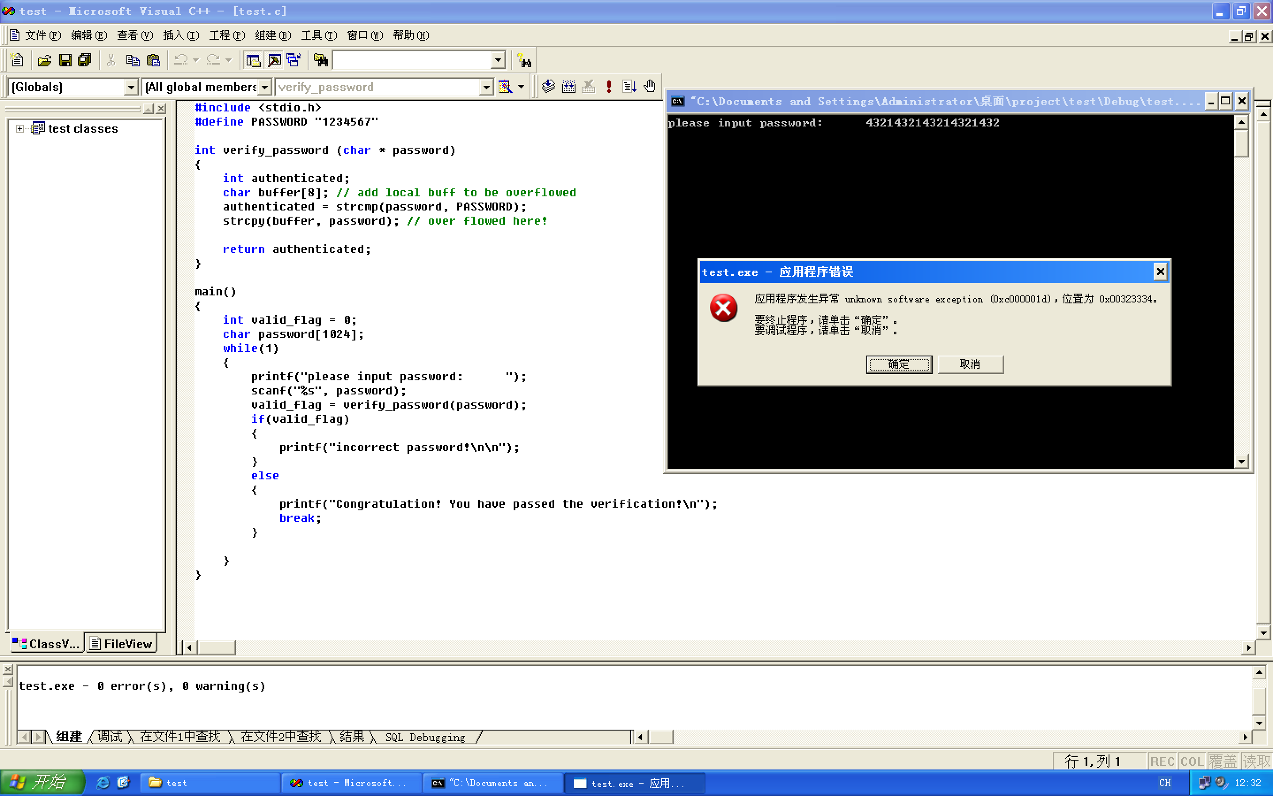Image resolution: width=1273 pixels, height=796 pixels.
Task: Open the verify_password members dropdown
Action: (x=487, y=87)
